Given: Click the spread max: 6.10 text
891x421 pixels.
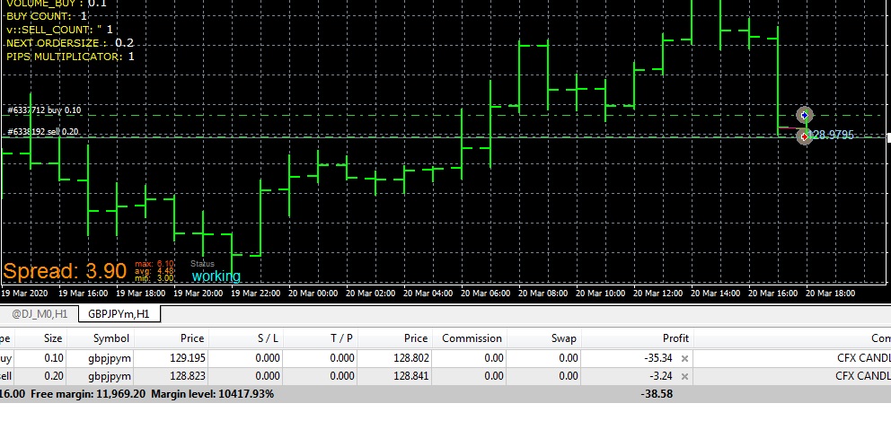Looking at the screenshot, I should pyautogui.click(x=154, y=264).
